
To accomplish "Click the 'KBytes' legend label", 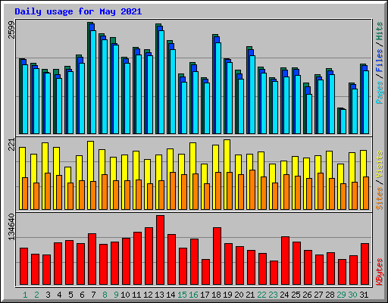I will (380, 272).
